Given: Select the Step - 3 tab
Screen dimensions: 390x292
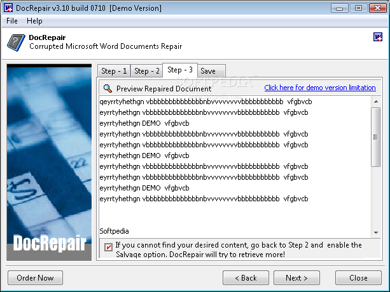Looking at the screenshot, I should click(x=180, y=70).
